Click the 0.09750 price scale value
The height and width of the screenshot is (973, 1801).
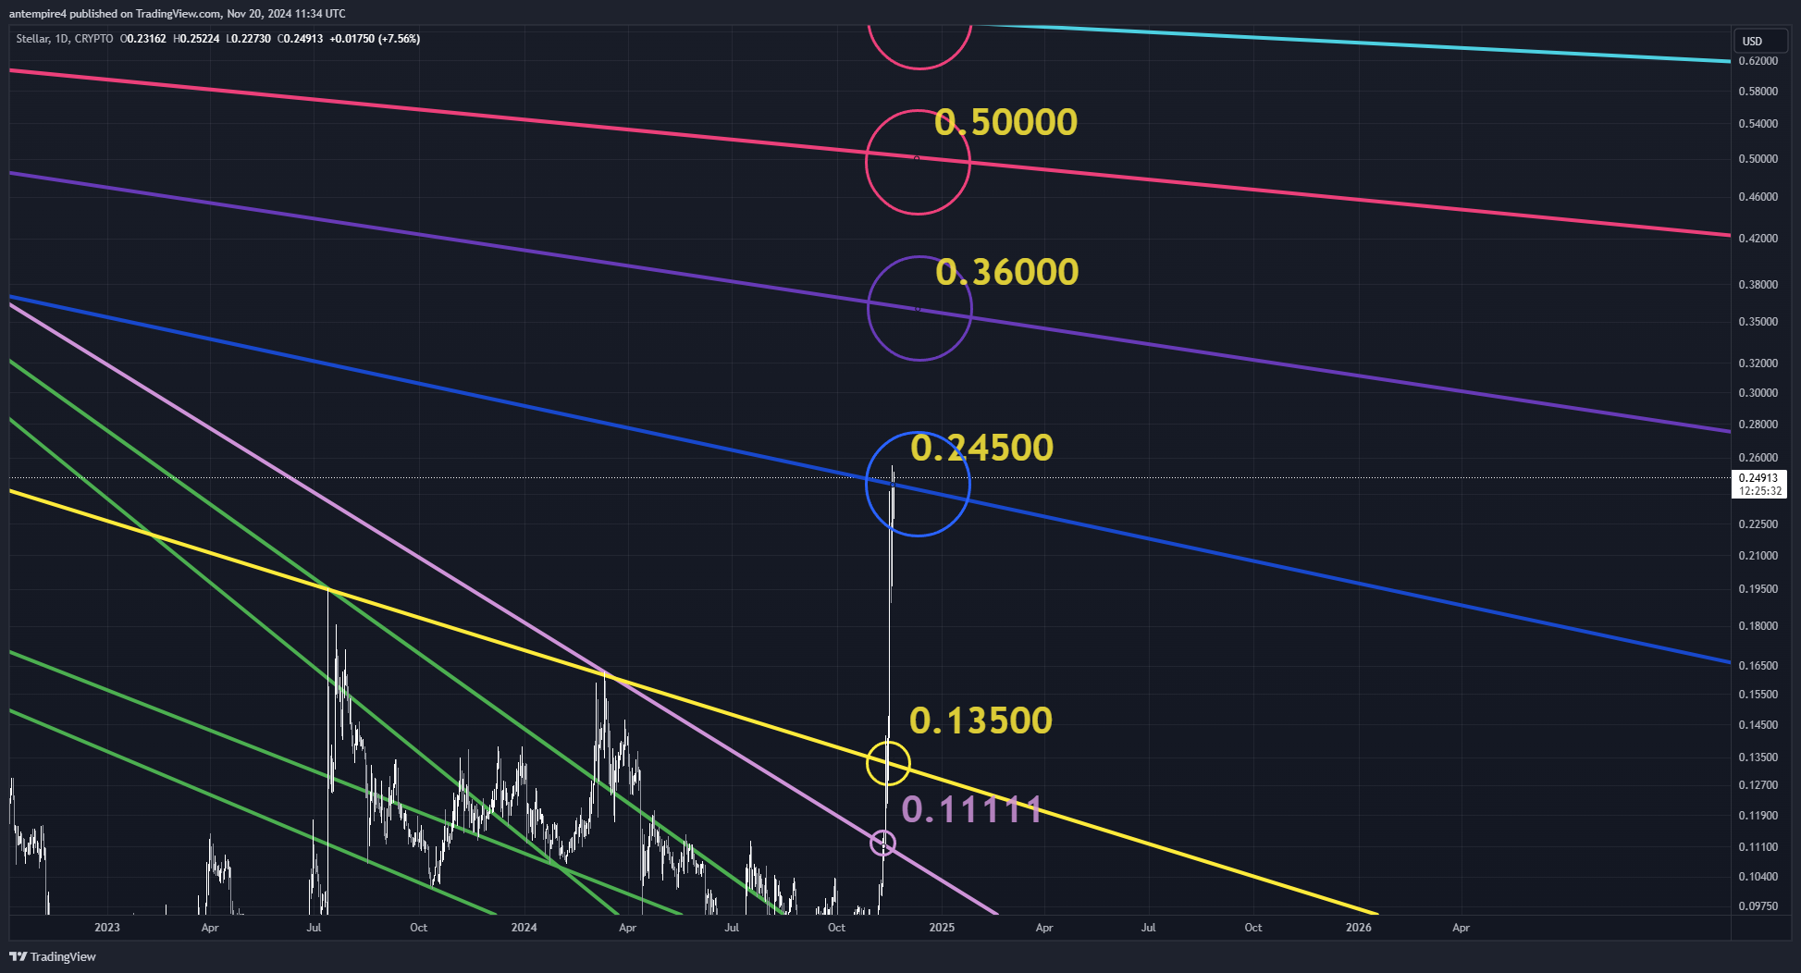pos(1758,906)
